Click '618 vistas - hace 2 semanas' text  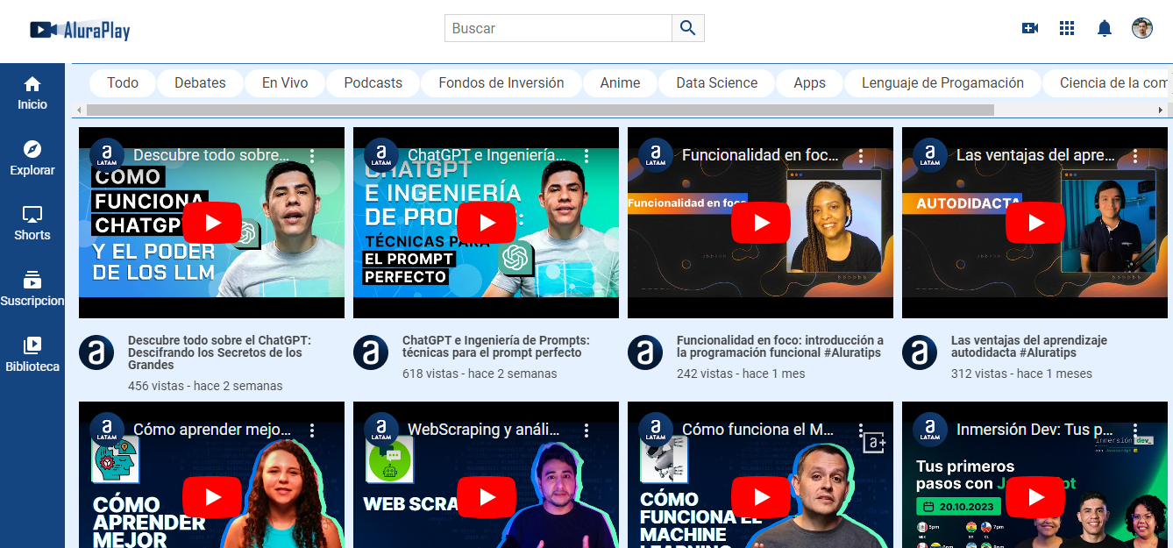[x=480, y=374]
